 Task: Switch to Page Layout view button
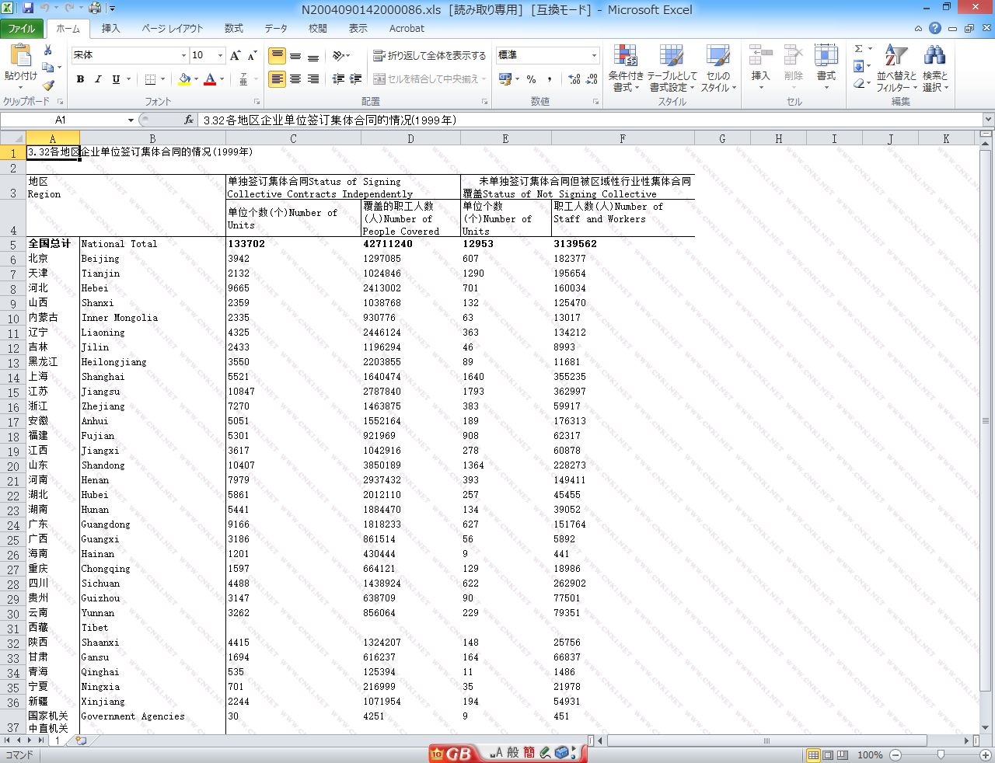tap(828, 754)
